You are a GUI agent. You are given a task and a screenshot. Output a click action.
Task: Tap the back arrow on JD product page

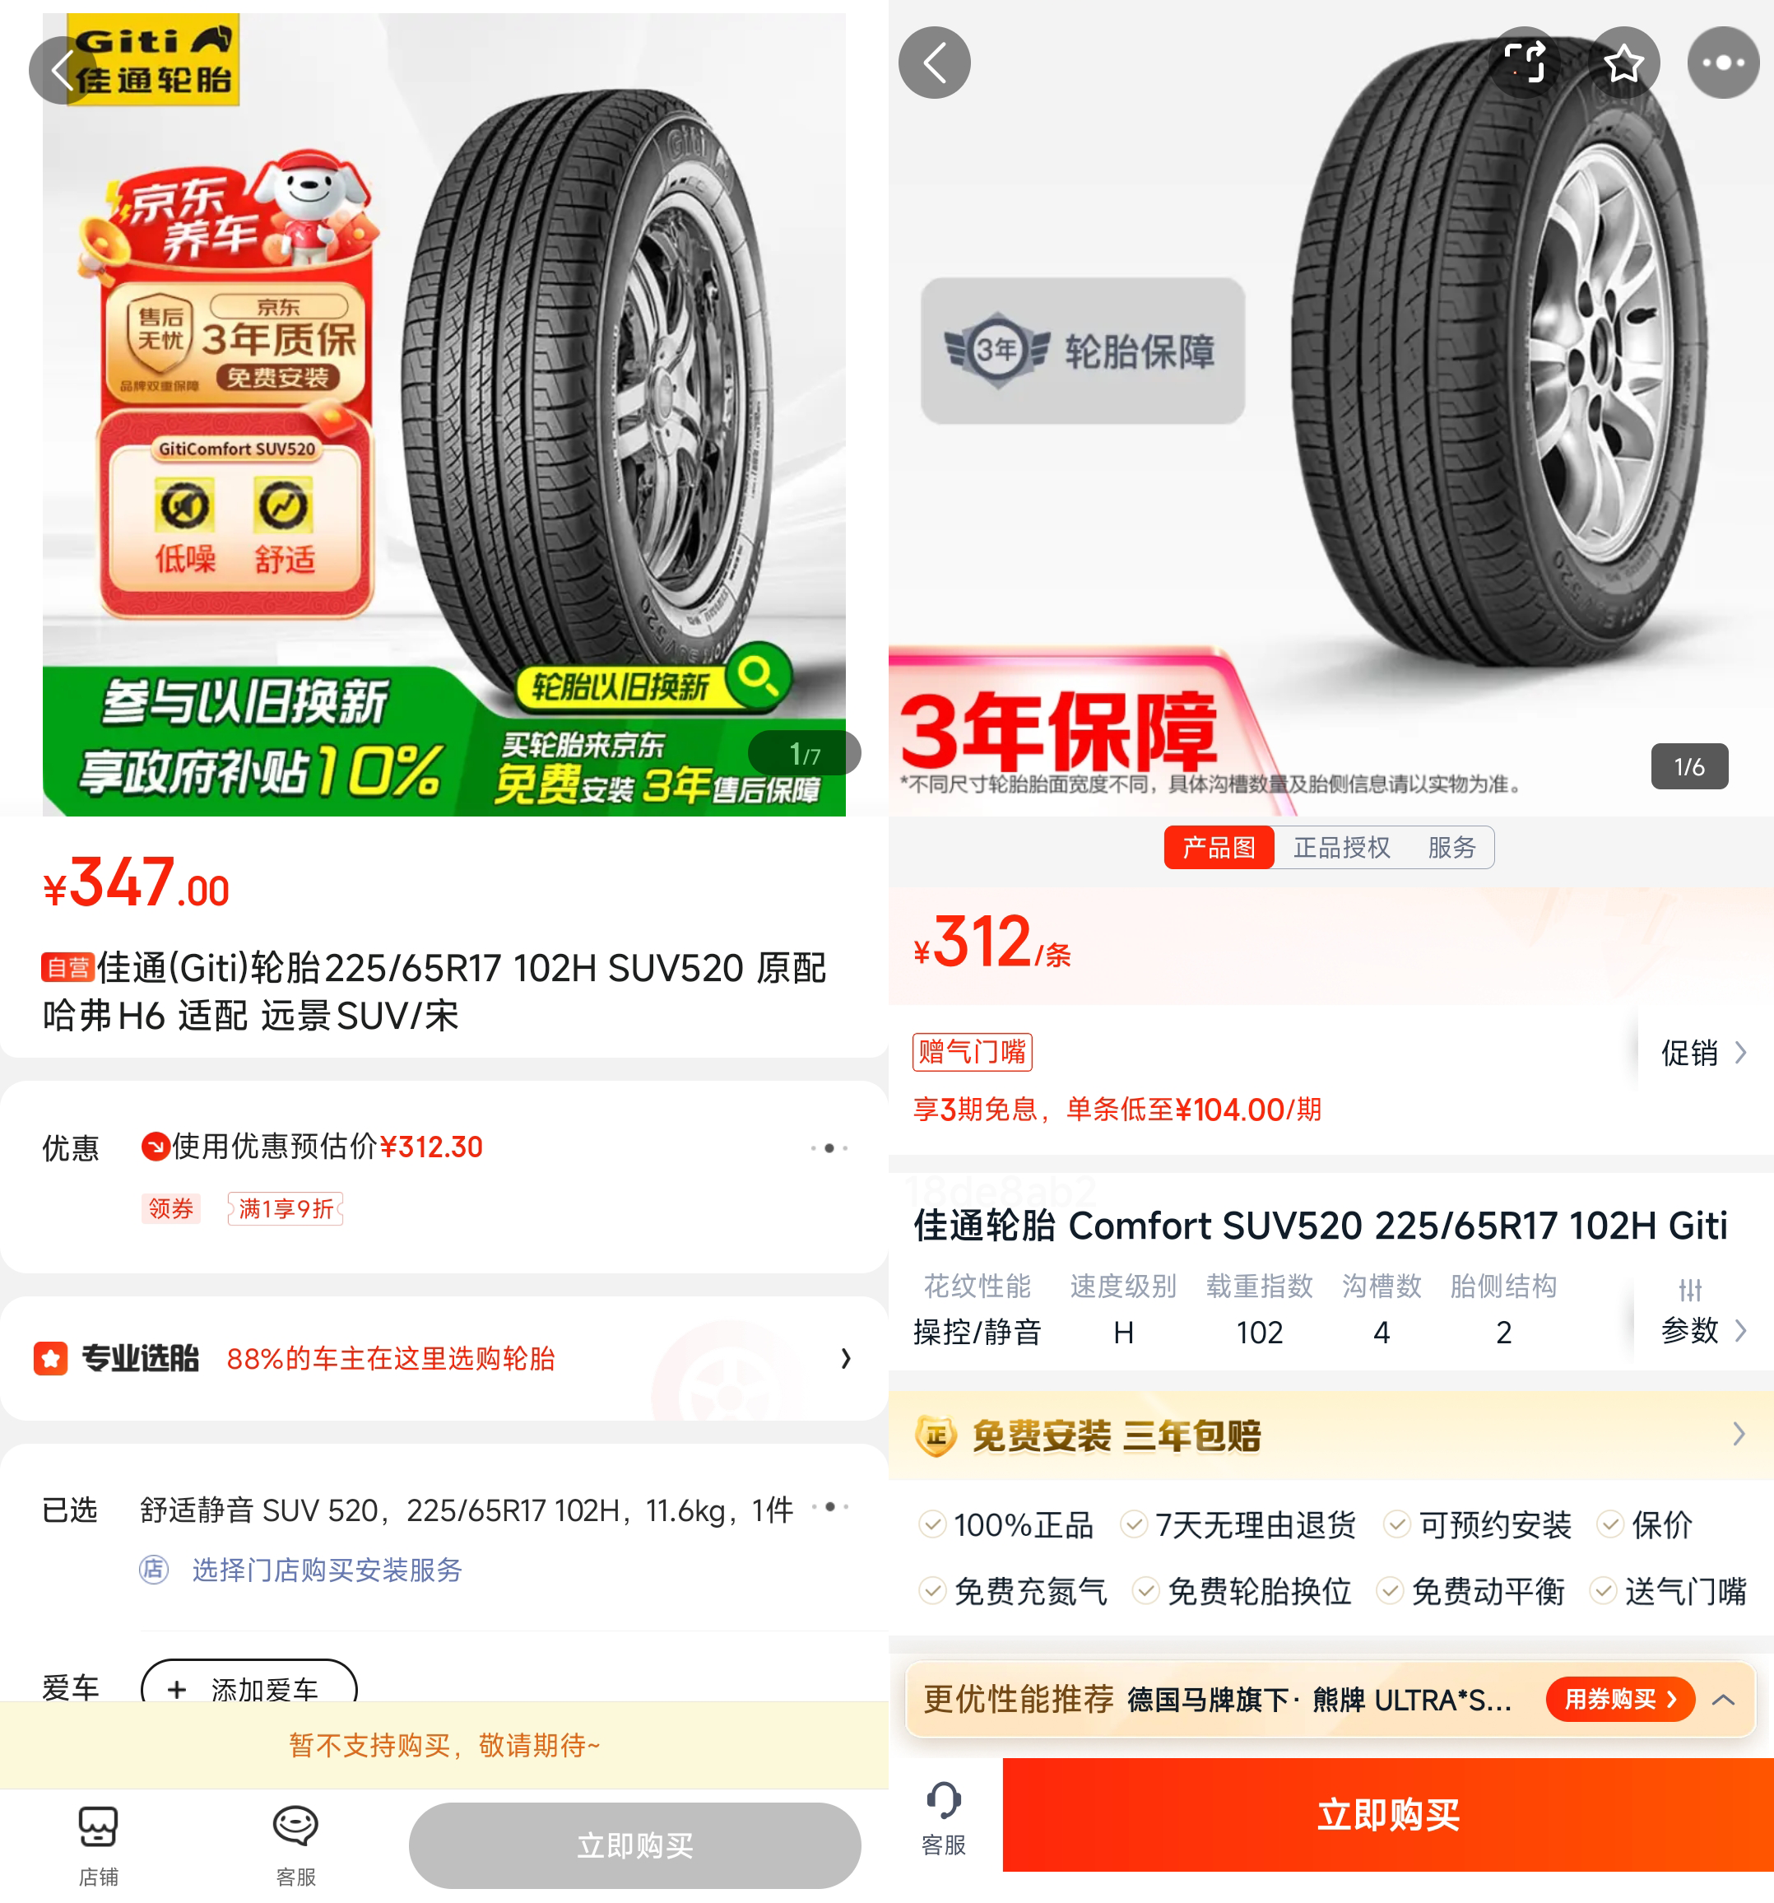[63, 71]
